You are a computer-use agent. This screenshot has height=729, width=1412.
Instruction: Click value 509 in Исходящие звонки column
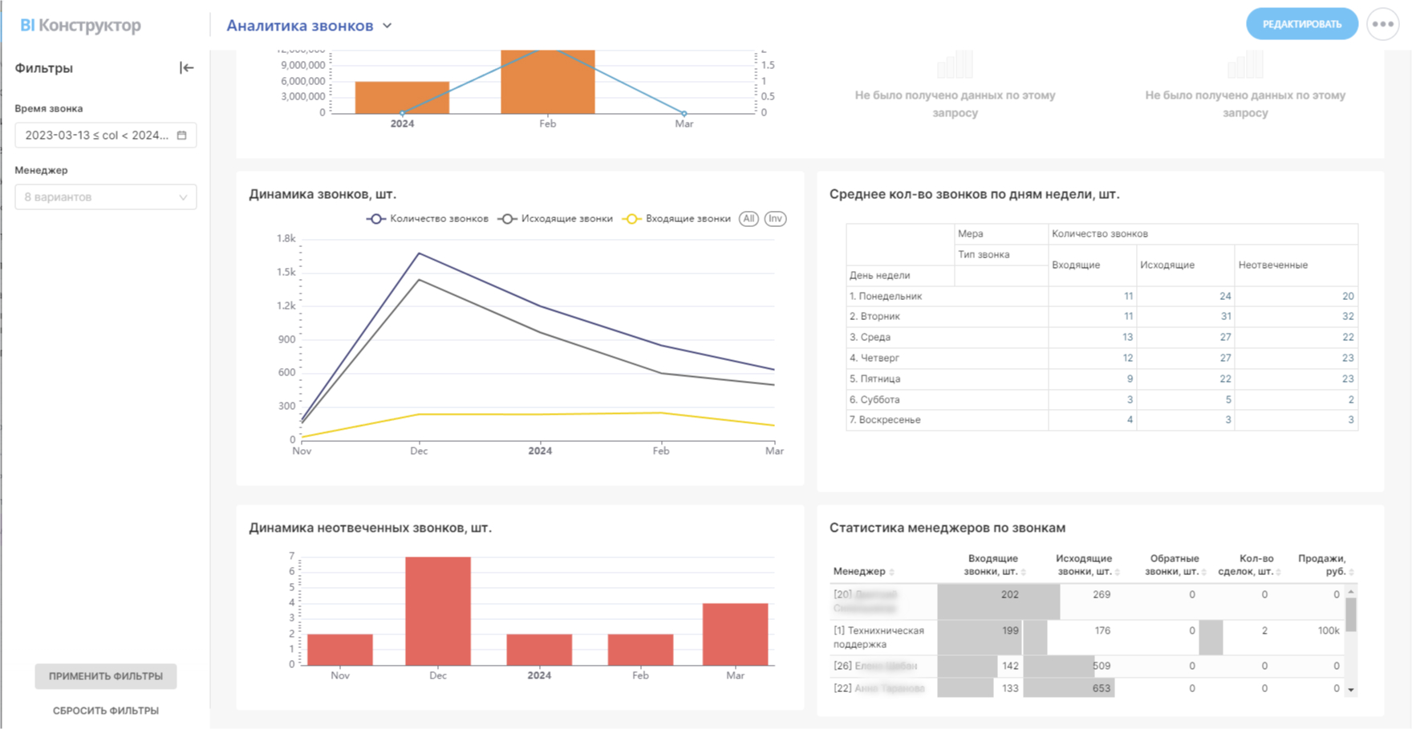point(1102,666)
